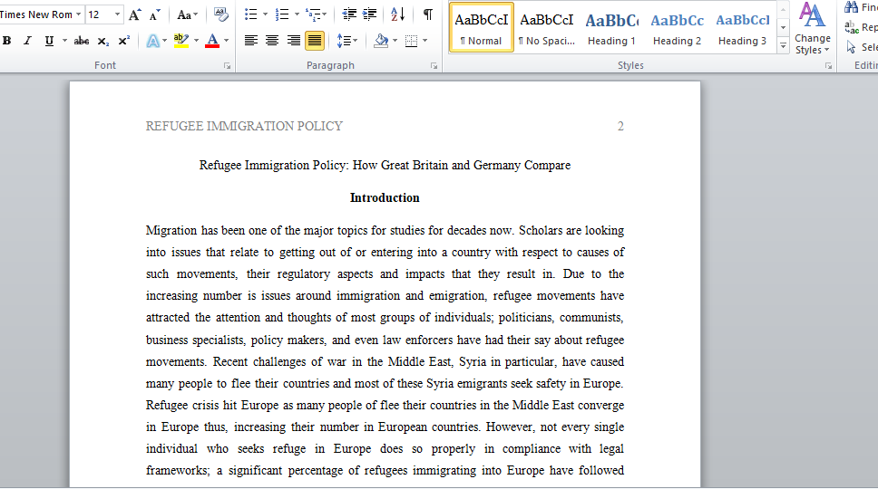Decrease paragraph indent
The height and width of the screenshot is (489, 878).
[x=349, y=14]
